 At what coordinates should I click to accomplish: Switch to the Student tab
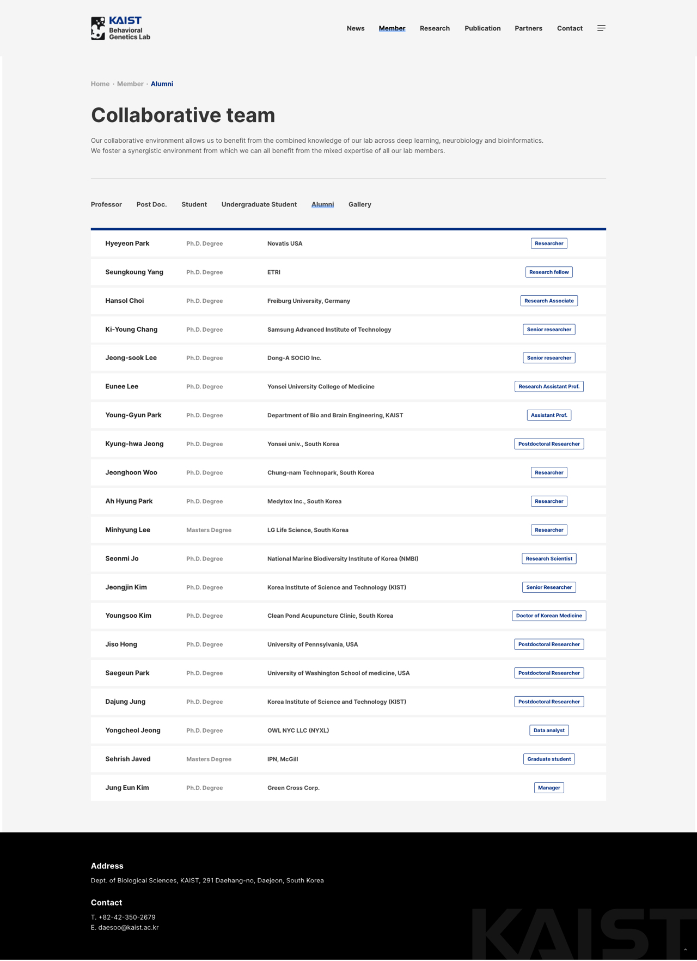tap(194, 204)
